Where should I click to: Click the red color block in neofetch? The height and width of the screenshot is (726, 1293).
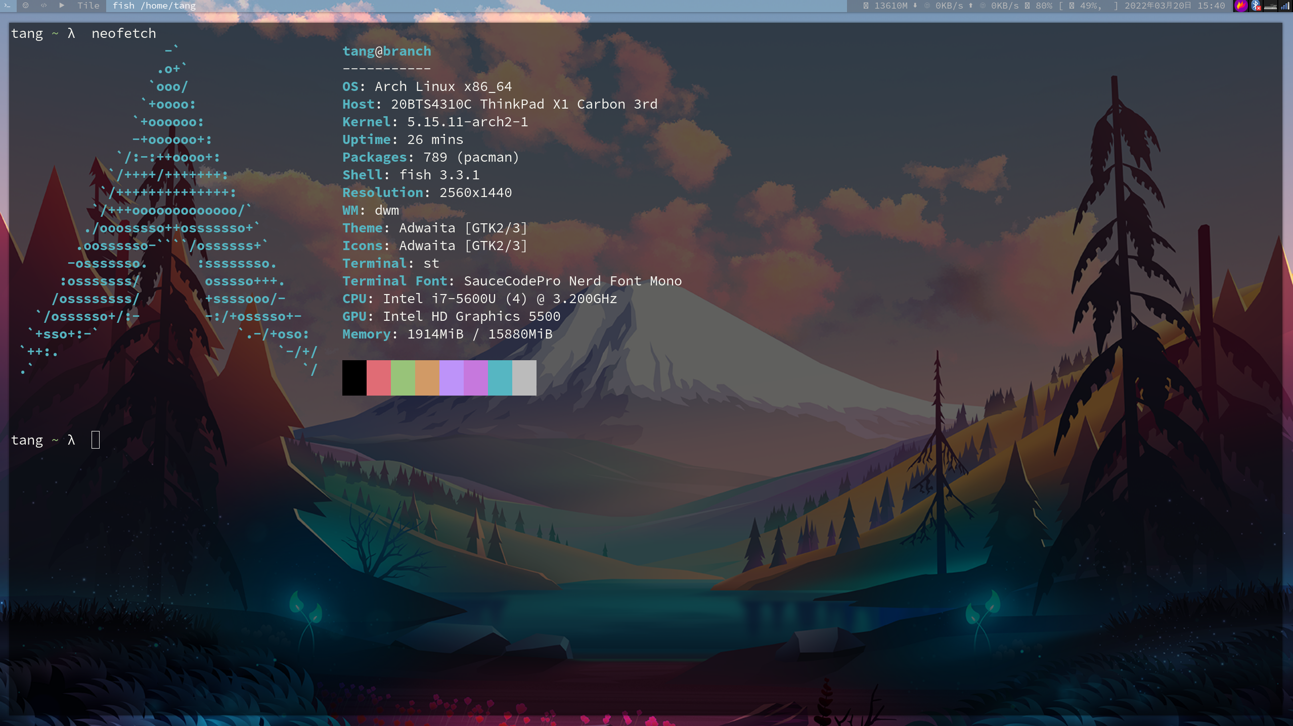(x=378, y=377)
